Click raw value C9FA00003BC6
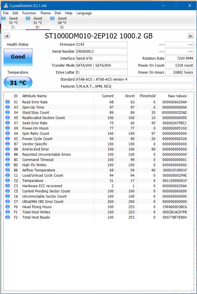 (x=175, y=207)
